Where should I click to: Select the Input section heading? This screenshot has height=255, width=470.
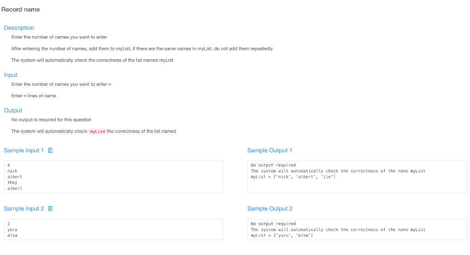pyautogui.click(x=11, y=75)
